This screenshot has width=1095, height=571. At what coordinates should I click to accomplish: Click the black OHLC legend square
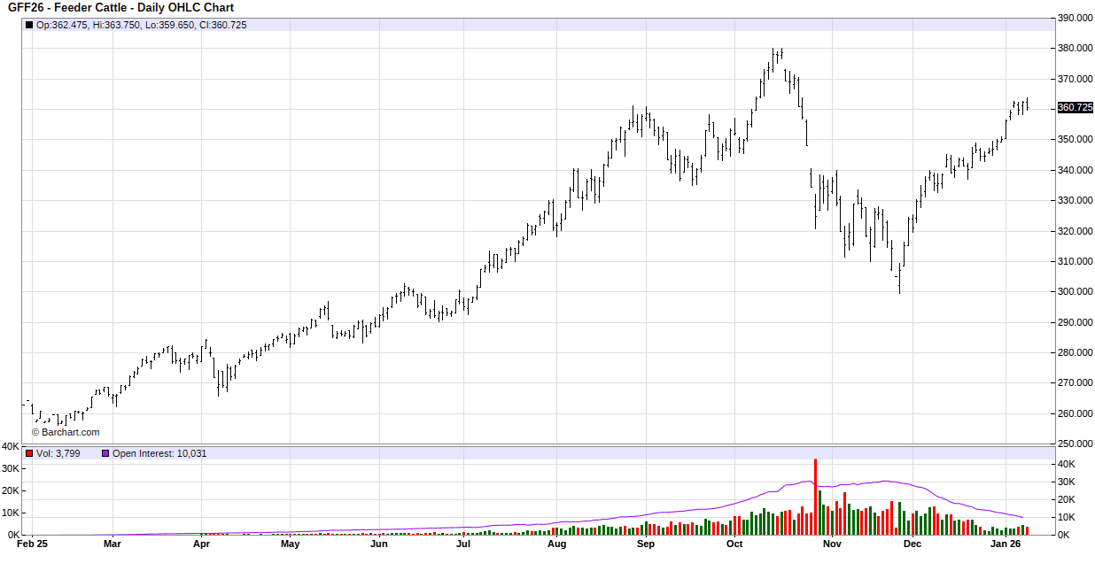(x=29, y=25)
